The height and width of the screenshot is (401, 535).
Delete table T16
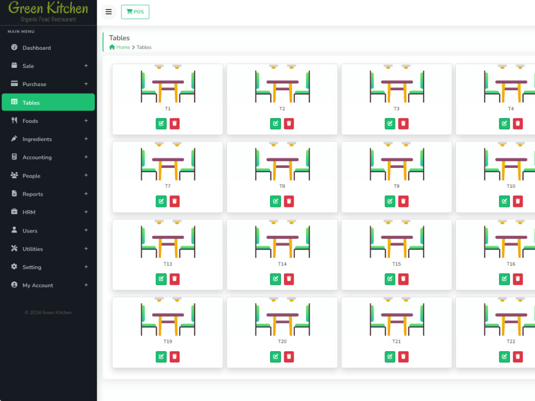tap(517, 279)
